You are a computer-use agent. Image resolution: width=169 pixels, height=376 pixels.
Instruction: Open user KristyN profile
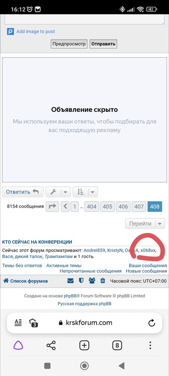pyautogui.click(x=115, y=250)
